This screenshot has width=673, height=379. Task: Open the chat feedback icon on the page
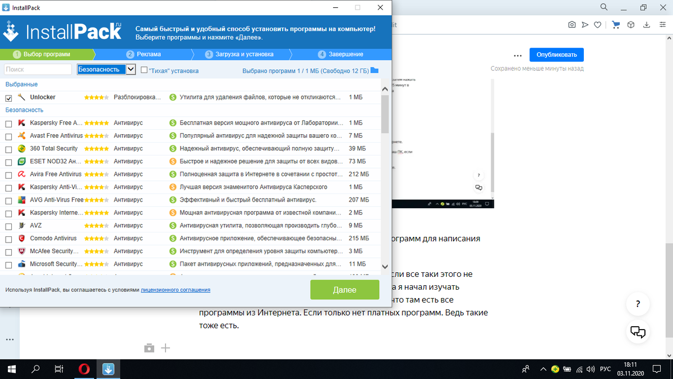(638, 331)
